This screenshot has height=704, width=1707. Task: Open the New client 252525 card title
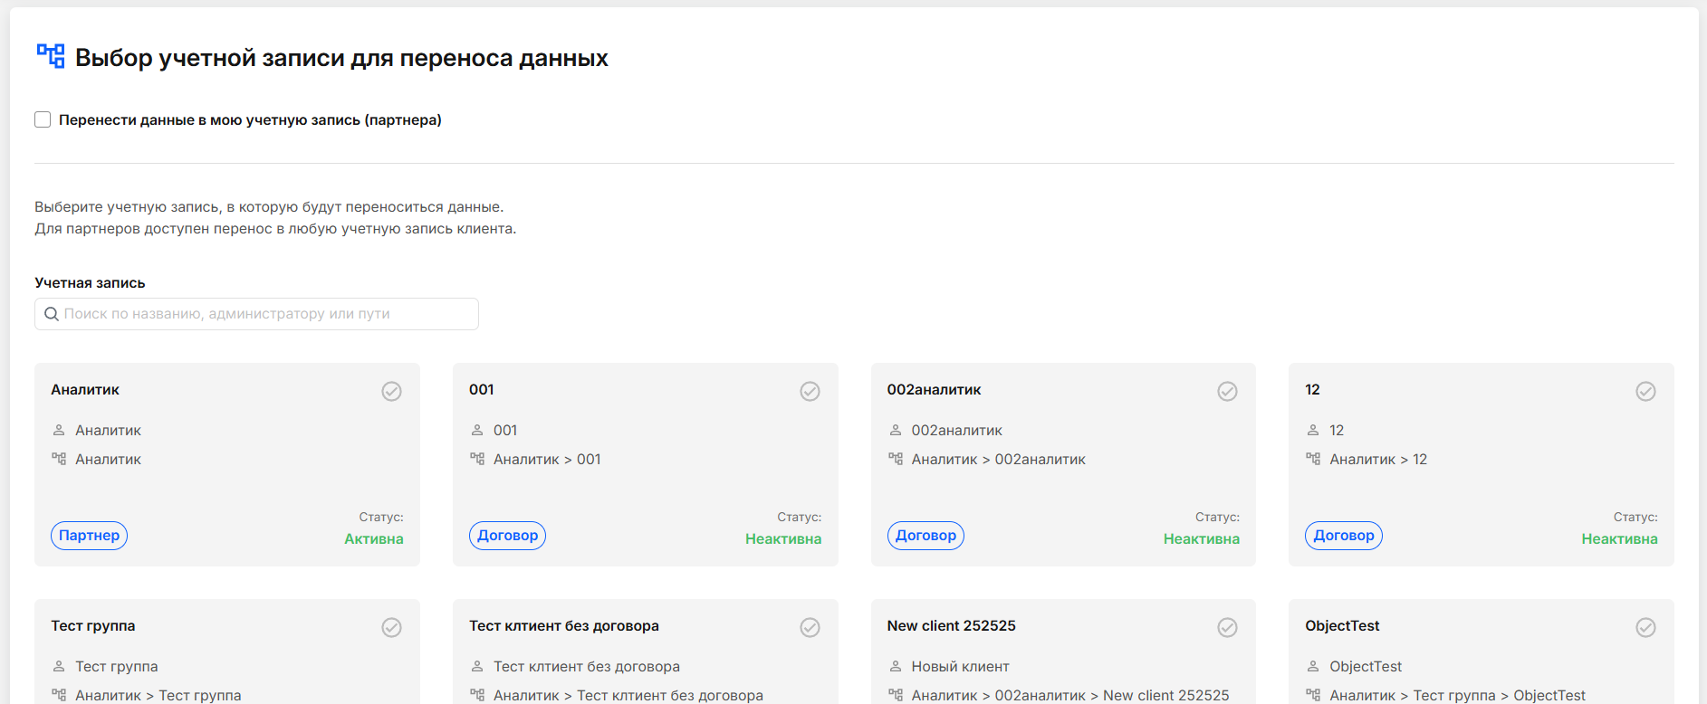tap(951, 625)
